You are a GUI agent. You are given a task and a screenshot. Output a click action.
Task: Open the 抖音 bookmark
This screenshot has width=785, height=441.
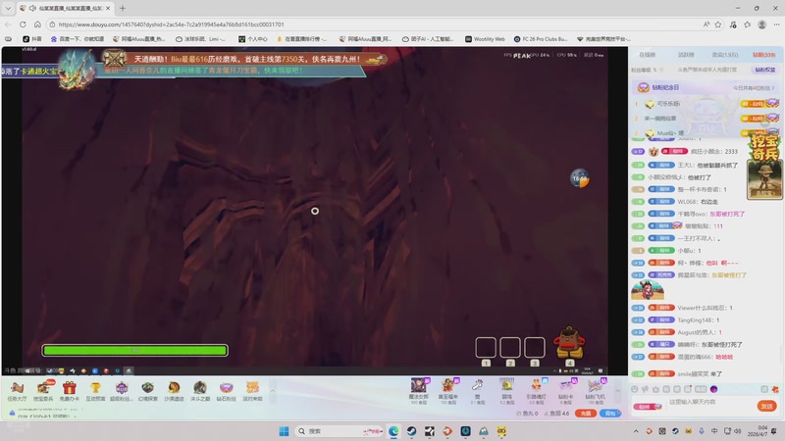(32, 38)
